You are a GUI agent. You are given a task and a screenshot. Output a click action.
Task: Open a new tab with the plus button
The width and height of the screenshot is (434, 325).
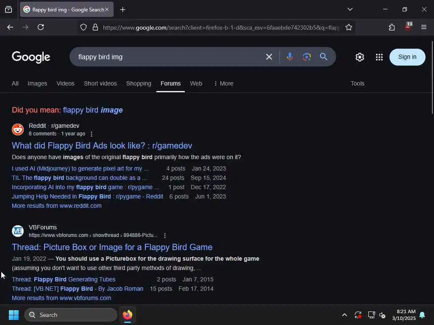pos(123,10)
